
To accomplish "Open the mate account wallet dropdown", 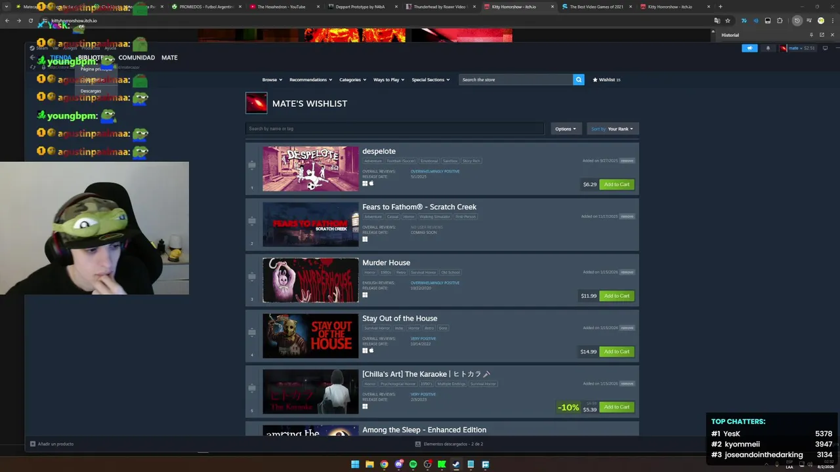I will click(798, 48).
